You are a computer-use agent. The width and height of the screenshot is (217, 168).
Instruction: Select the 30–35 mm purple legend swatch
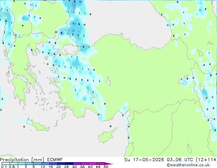pos(77,164)
